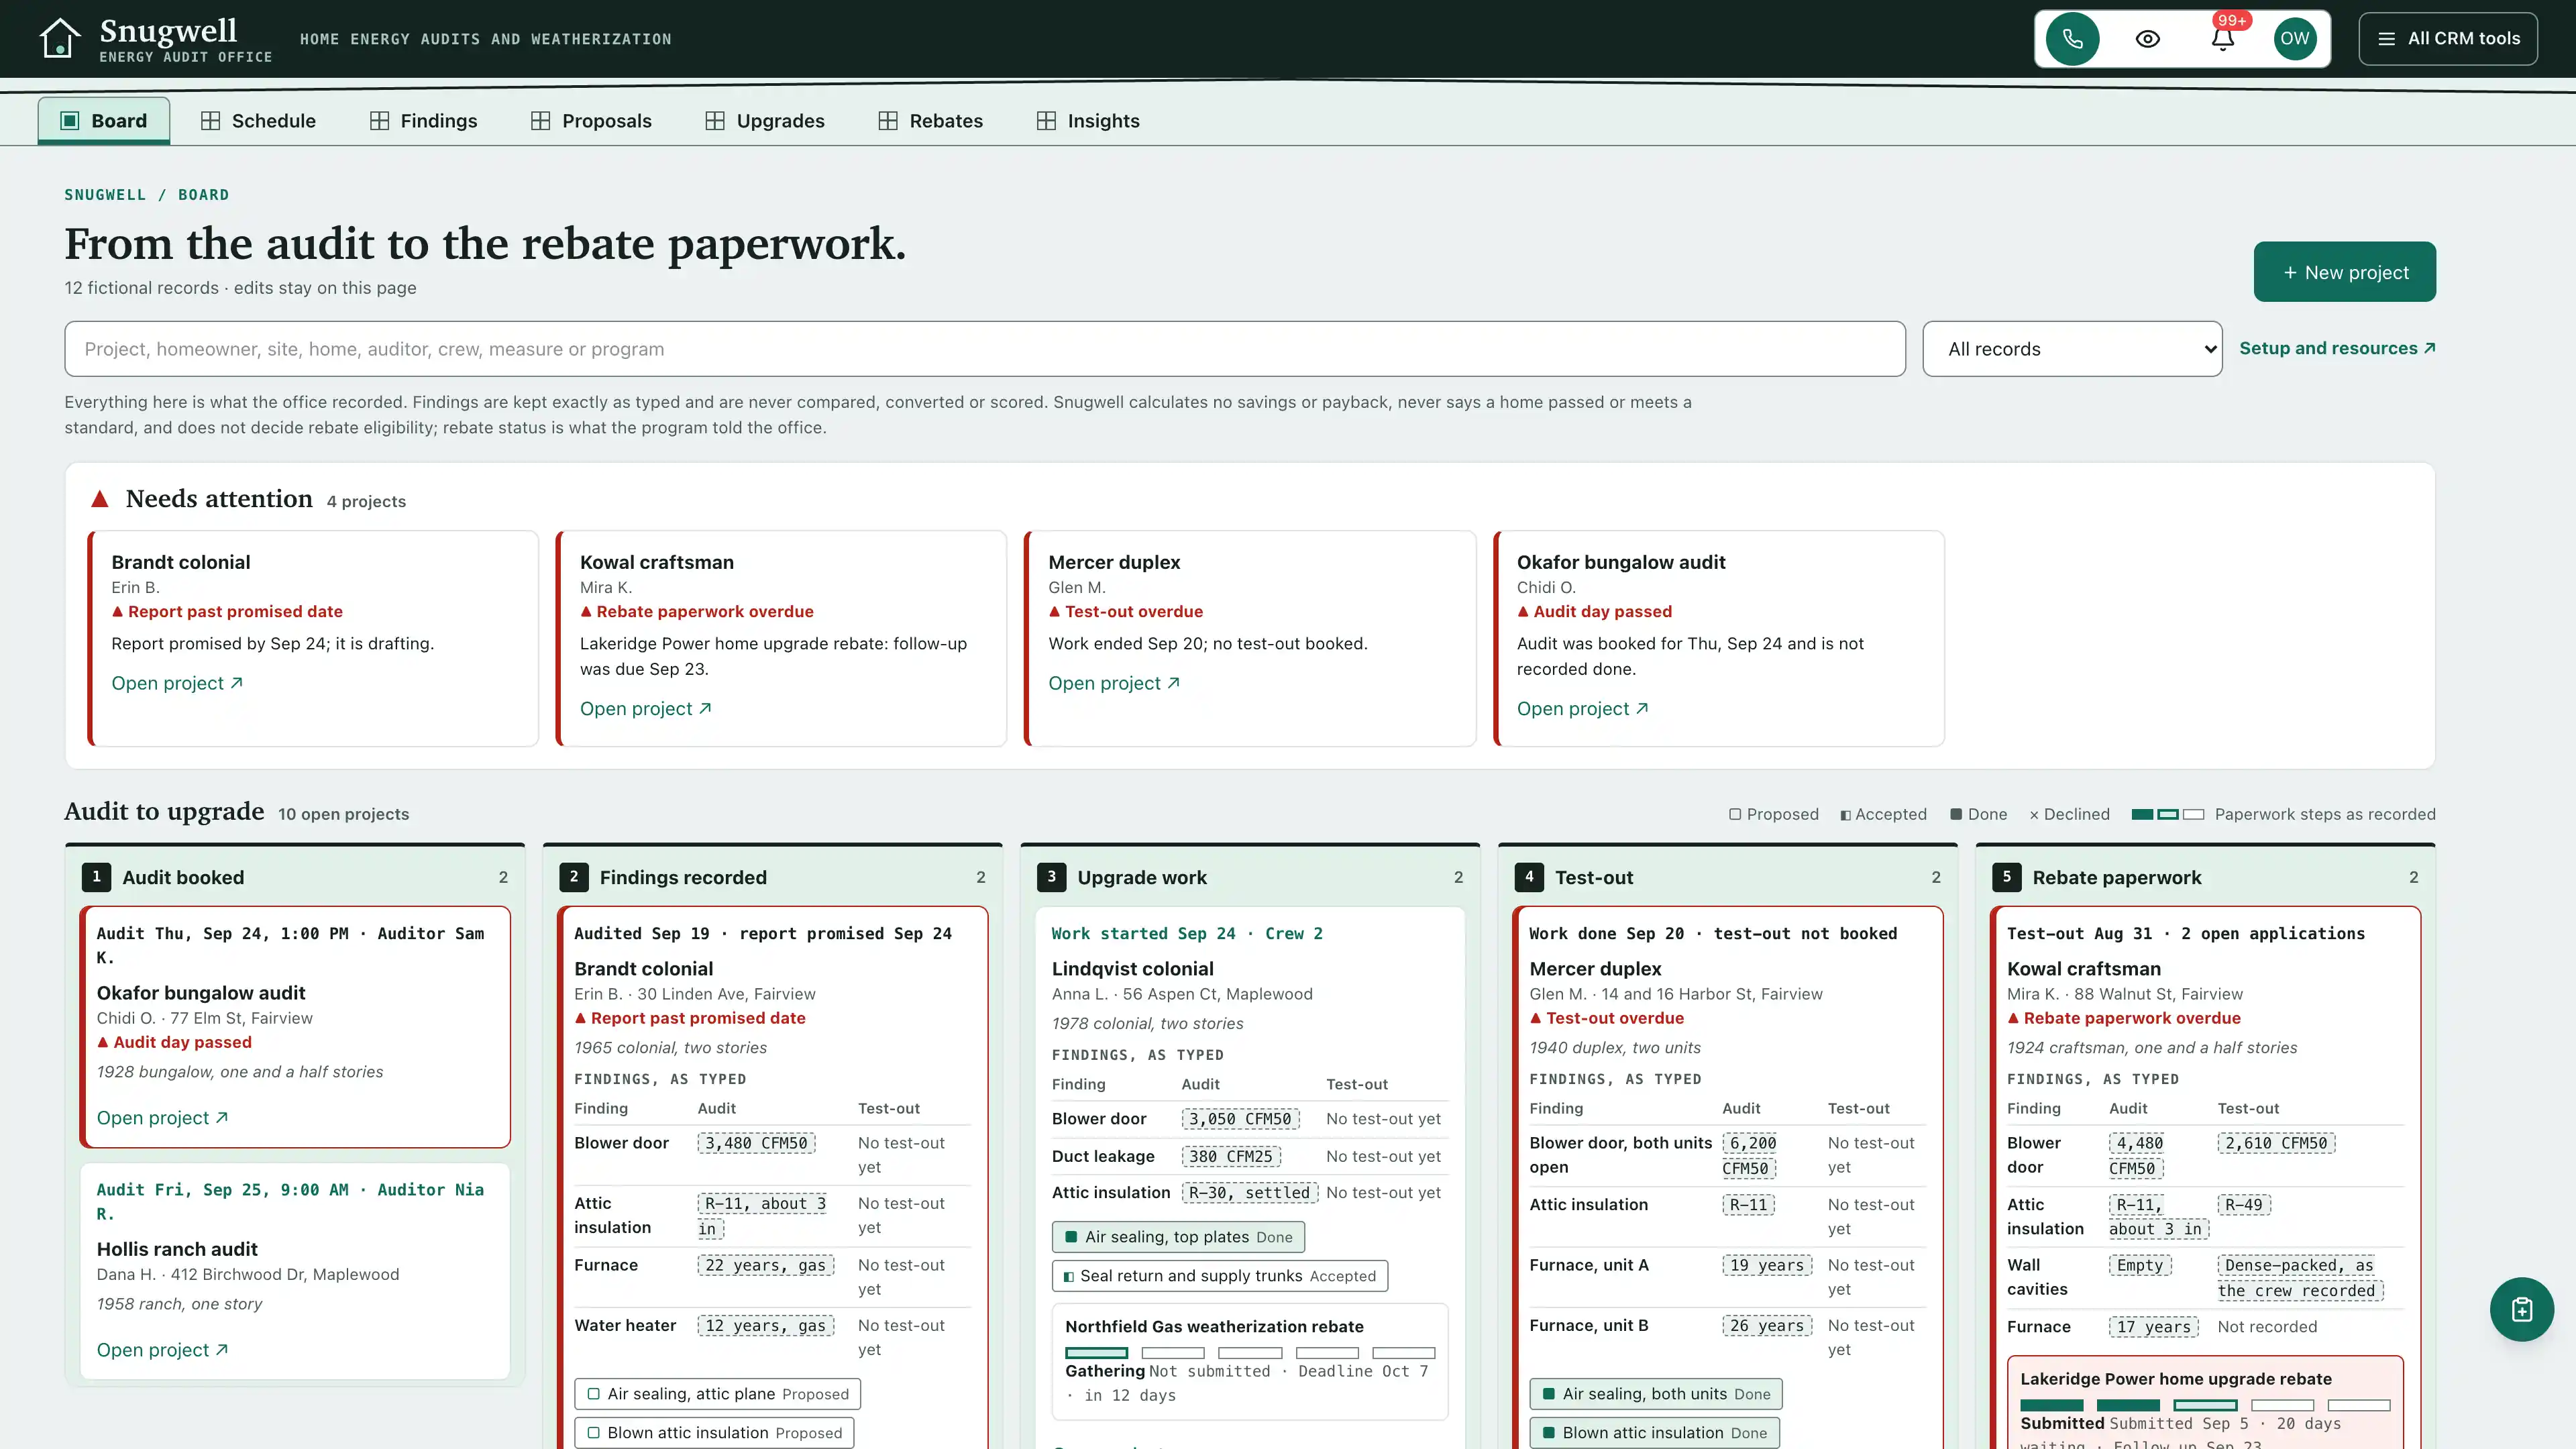Open project link in Hollis ranch audit card
This screenshot has height=1449, width=2576.
tap(162, 1350)
